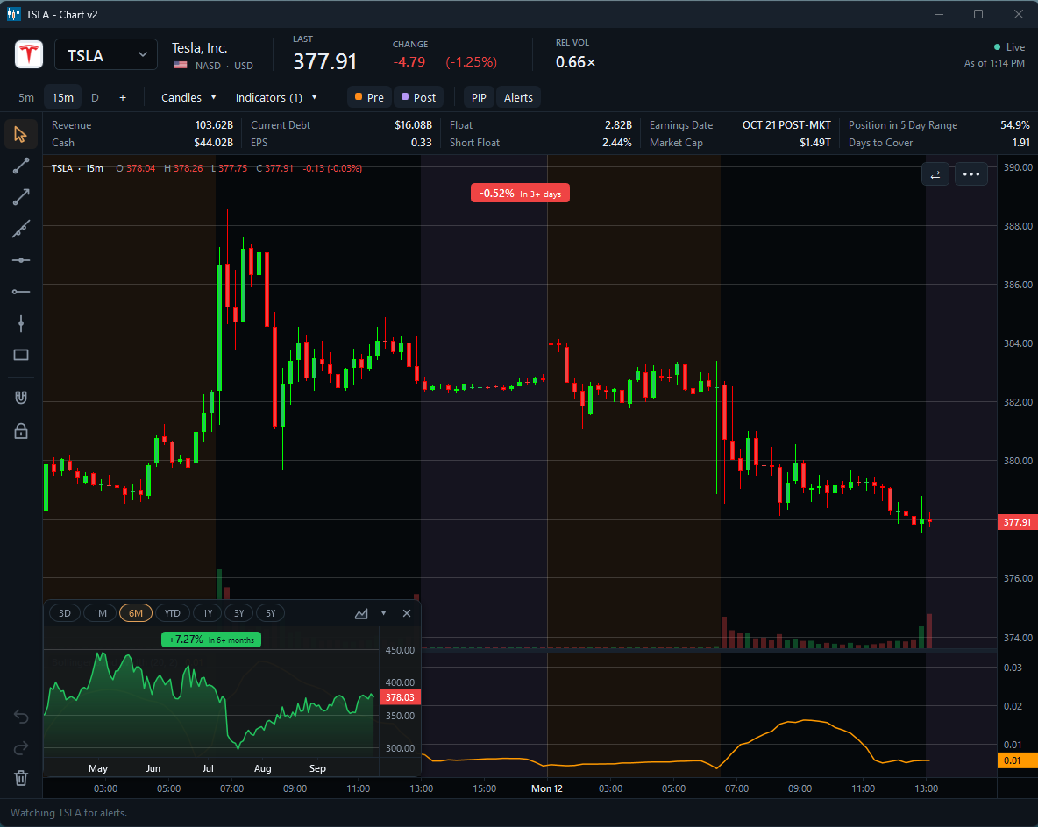Maximize the chart window
The width and height of the screenshot is (1038, 827).
(978, 14)
